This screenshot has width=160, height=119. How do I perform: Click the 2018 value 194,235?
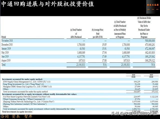(x=137, y=82)
